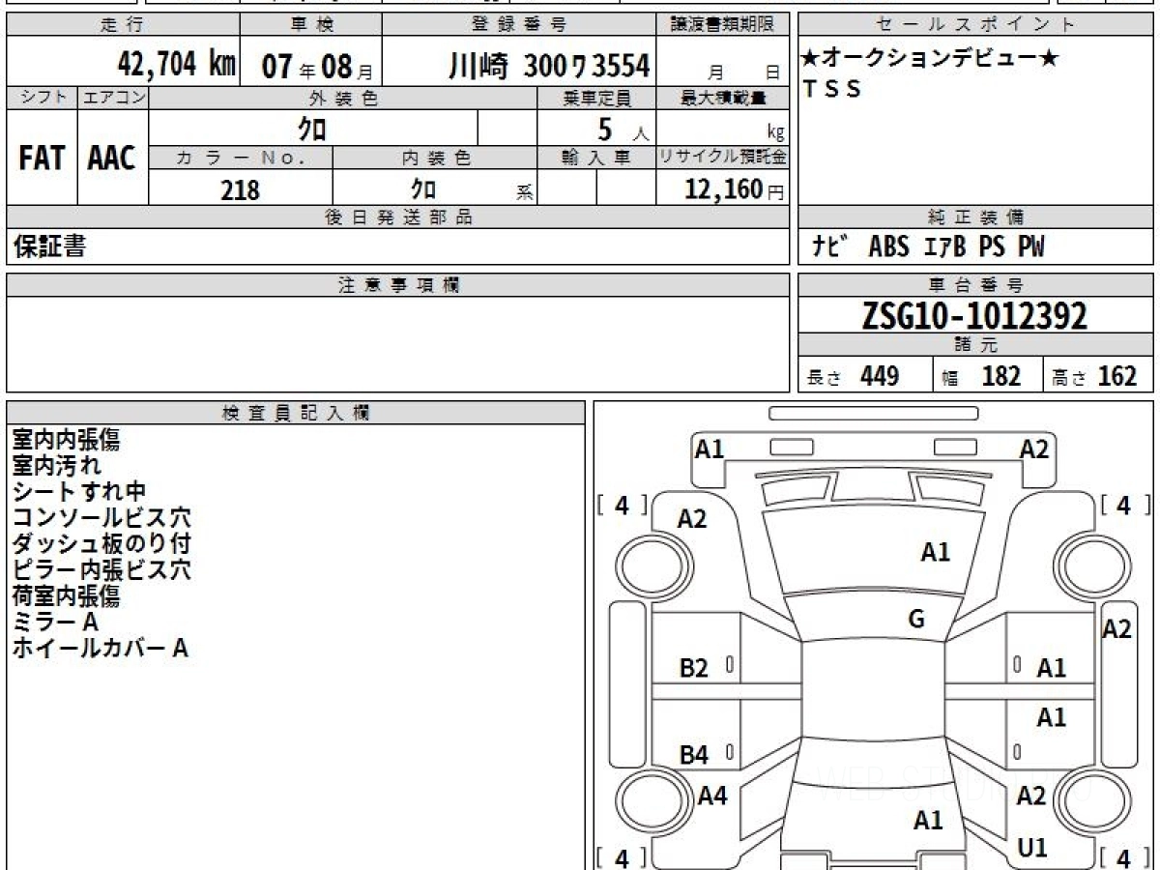Click the 譲渡書類期限 header
The image size is (1160, 870).
coord(723,25)
